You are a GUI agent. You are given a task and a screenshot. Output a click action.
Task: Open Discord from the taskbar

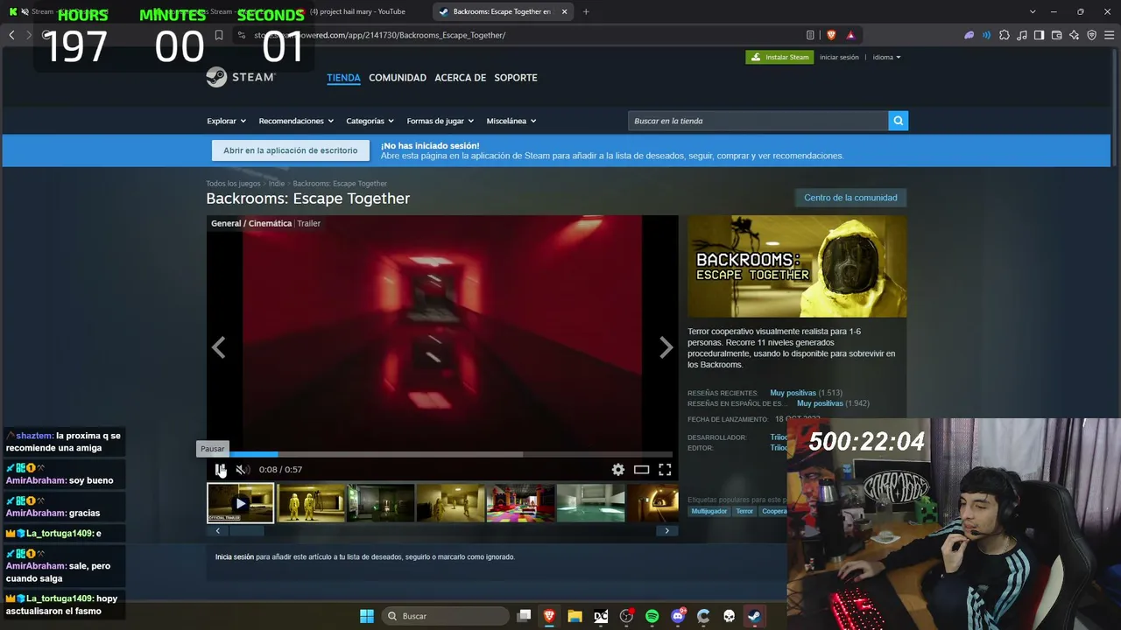pos(678,616)
